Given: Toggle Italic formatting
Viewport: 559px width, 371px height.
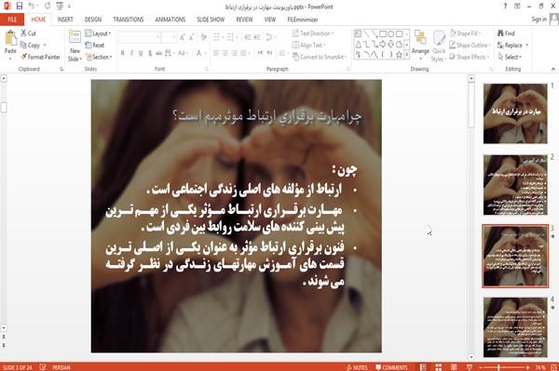Looking at the screenshot, I should pyautogui.click(x=131, y=53).
